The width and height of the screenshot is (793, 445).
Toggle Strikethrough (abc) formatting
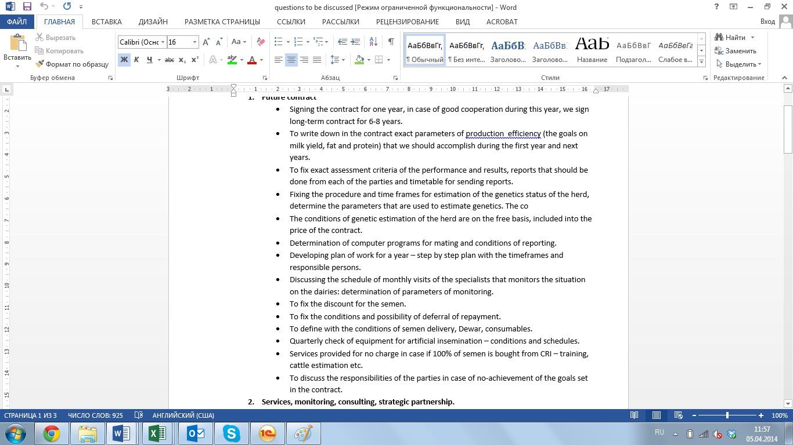170,60
